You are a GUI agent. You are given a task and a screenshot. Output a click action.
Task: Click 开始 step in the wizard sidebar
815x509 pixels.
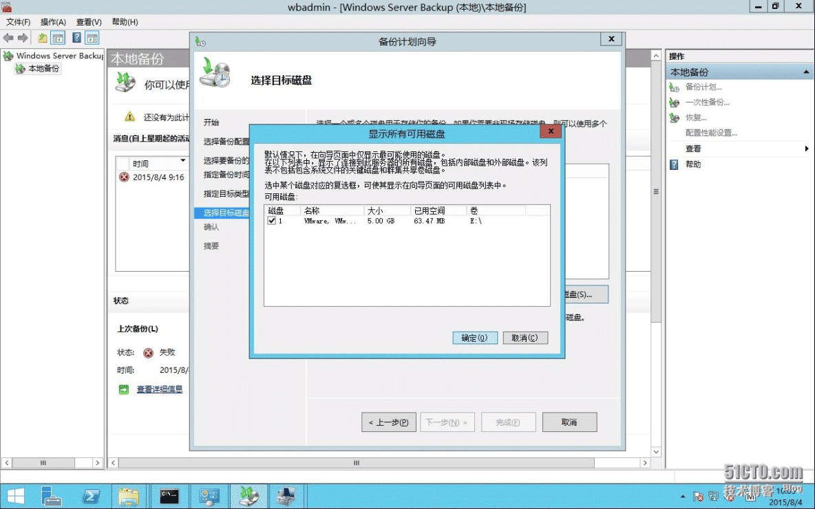click(211, 122)
